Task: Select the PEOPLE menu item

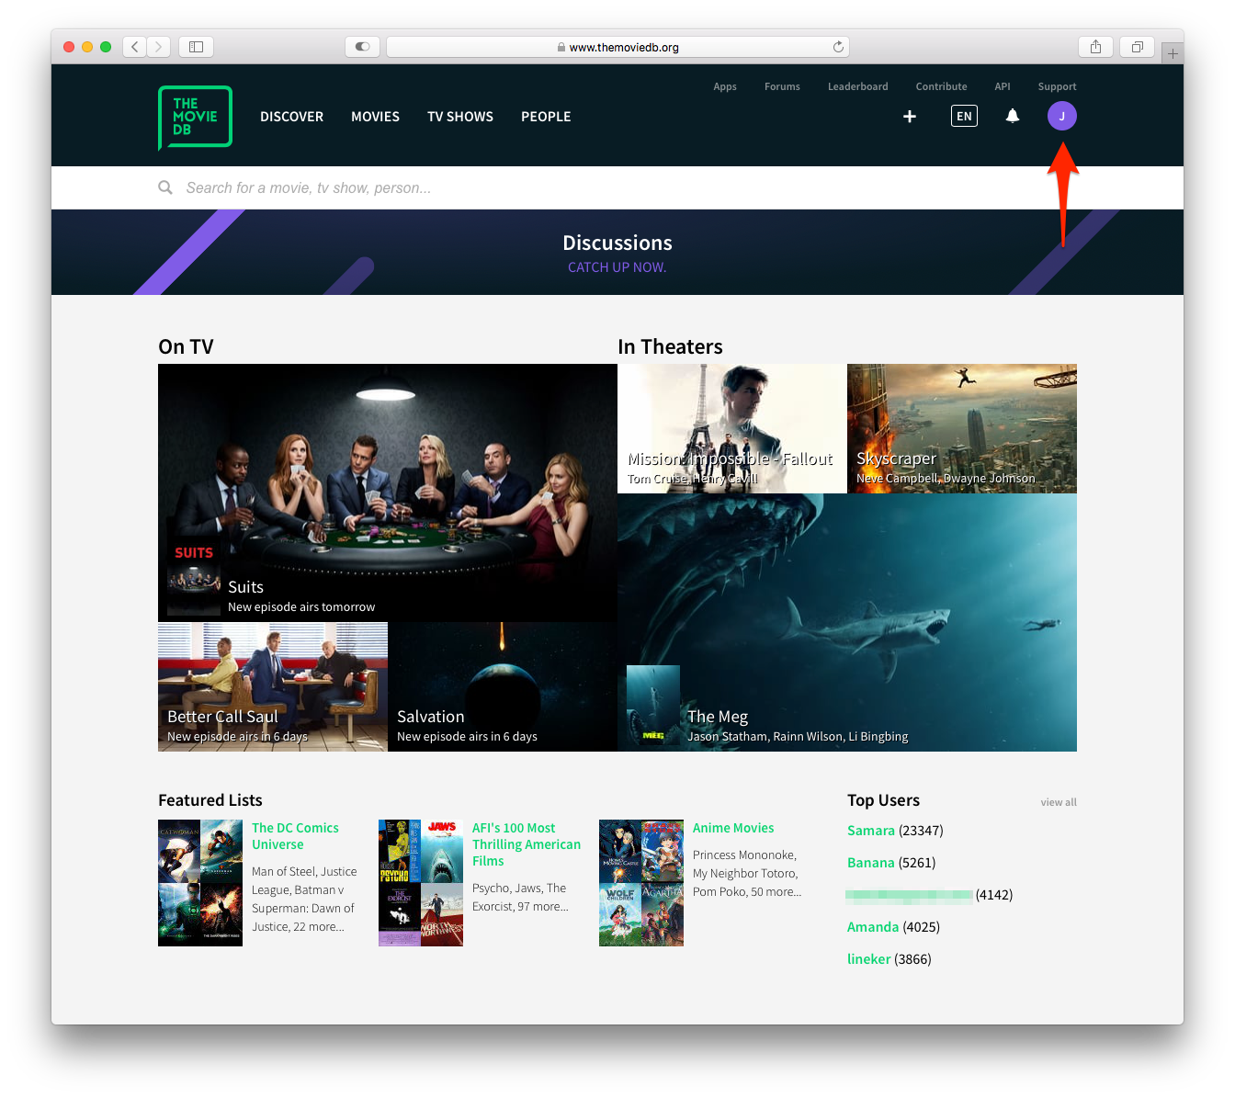Action: (x=546, y=117)
